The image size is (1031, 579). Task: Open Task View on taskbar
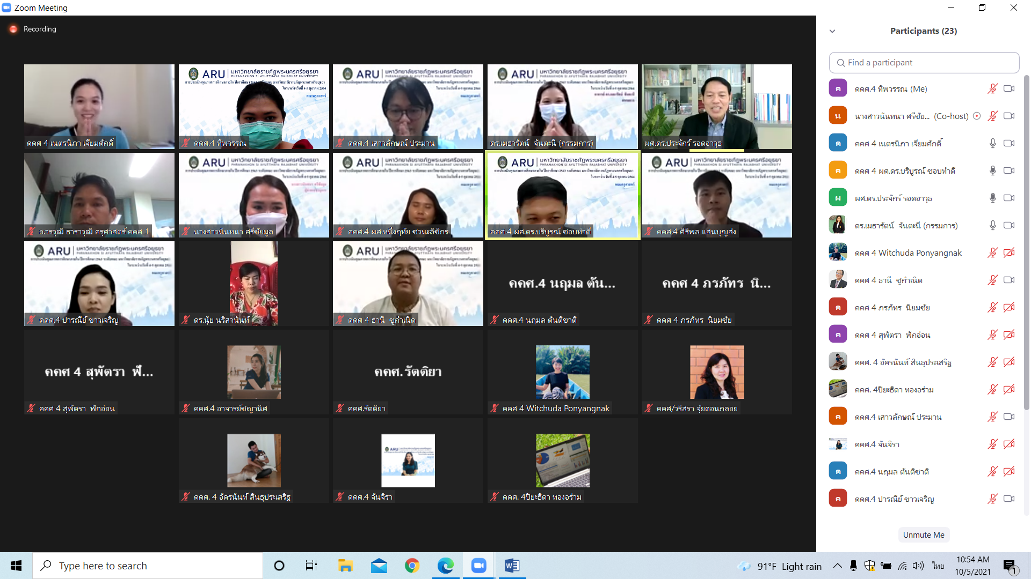click(311, 566)
